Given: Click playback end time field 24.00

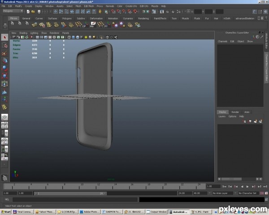Looking at the screenshot, I should pos(185,193).
